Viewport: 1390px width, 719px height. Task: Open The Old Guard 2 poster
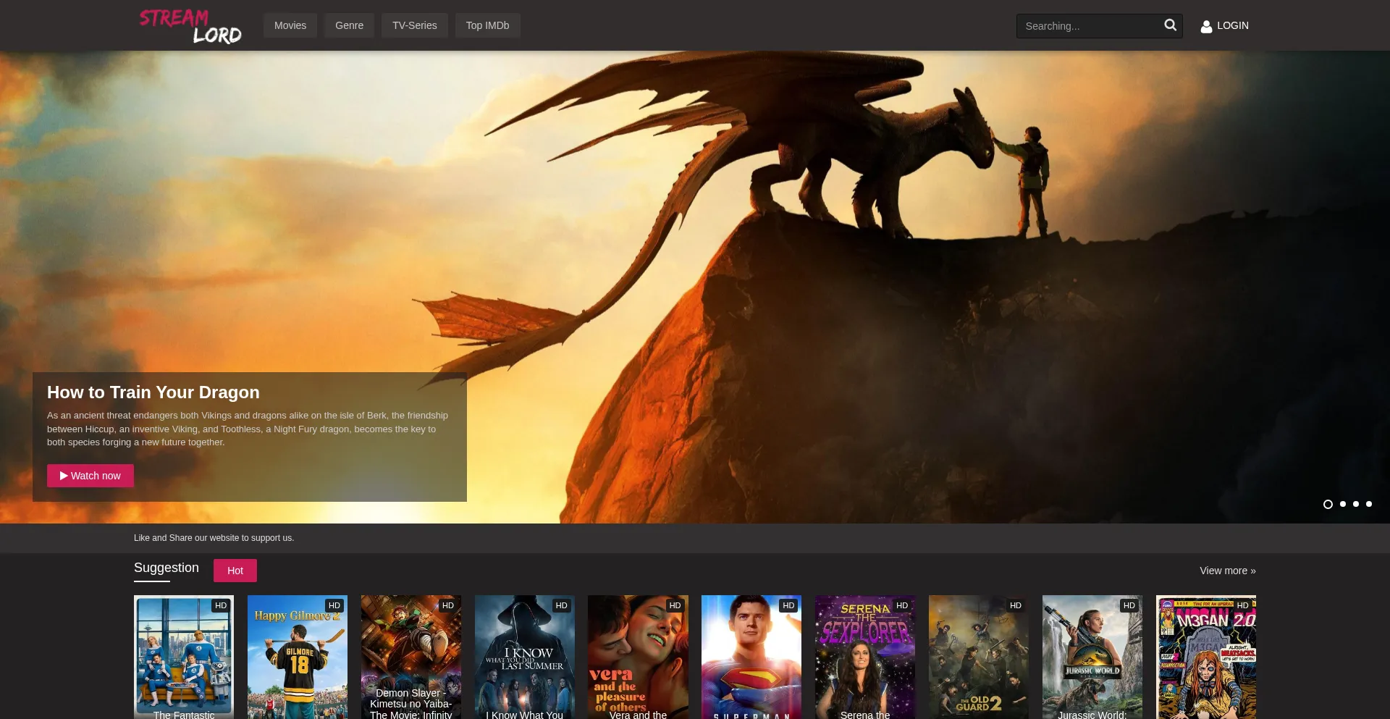pos(979,657)
